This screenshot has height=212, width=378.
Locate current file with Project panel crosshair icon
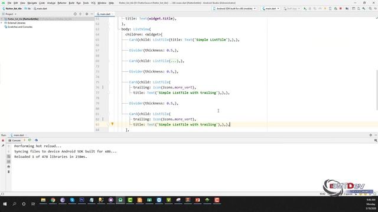pyautogui.click(x=75, y=14)
